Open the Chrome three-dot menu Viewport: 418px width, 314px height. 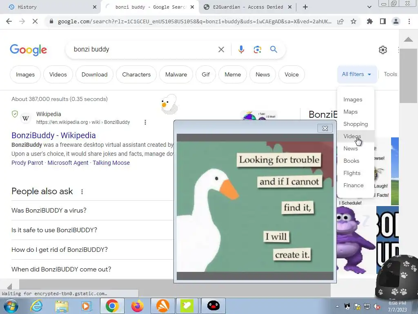(409, 21)
